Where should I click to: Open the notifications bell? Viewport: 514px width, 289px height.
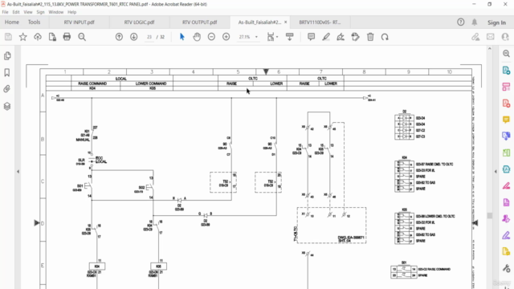(475, 22)
